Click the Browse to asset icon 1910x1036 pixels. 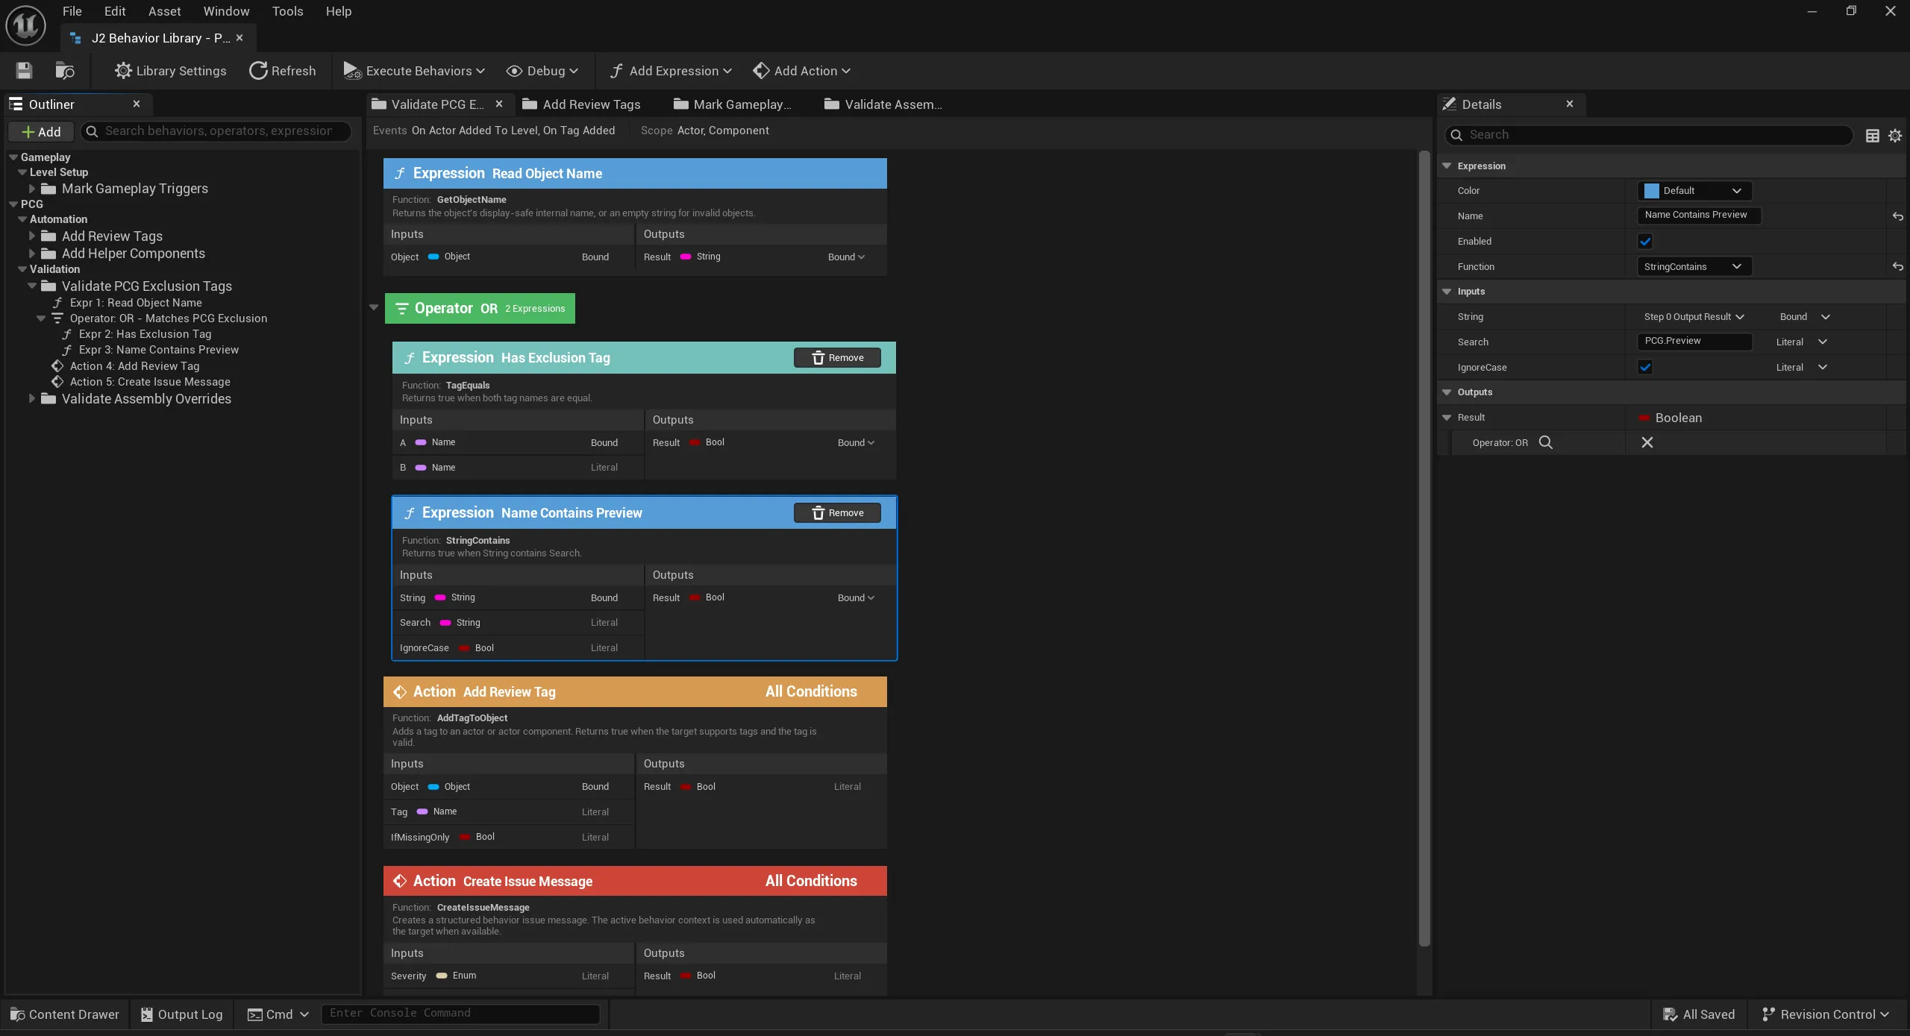point(65,71)
